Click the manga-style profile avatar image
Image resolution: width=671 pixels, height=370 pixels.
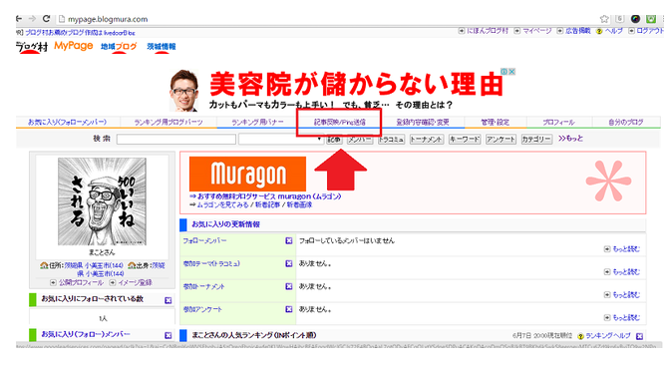pos(102,201)
